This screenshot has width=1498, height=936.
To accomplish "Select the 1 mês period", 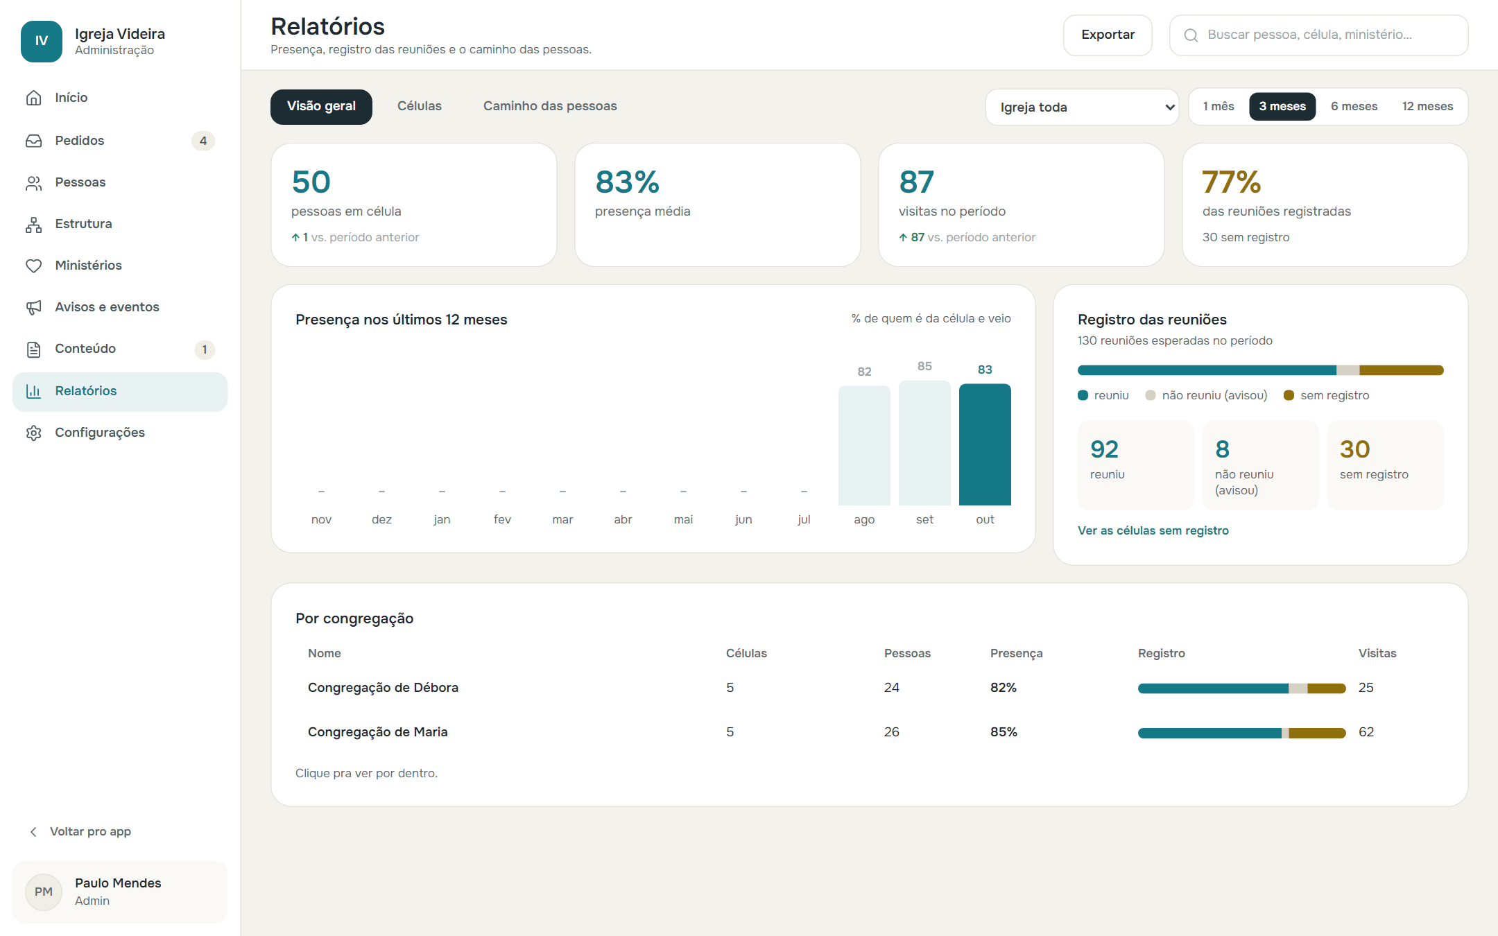I will coord(1219,106).
